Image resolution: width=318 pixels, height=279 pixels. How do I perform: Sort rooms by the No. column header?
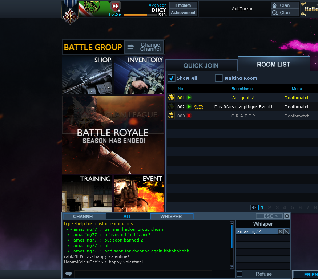[x=181, y=89]
